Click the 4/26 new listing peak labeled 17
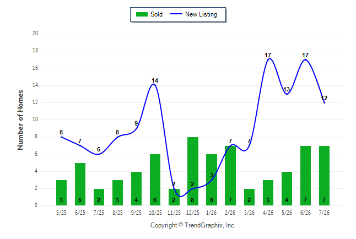 (269, 59)
